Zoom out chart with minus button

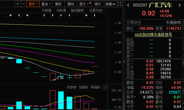tap(23, 4)
